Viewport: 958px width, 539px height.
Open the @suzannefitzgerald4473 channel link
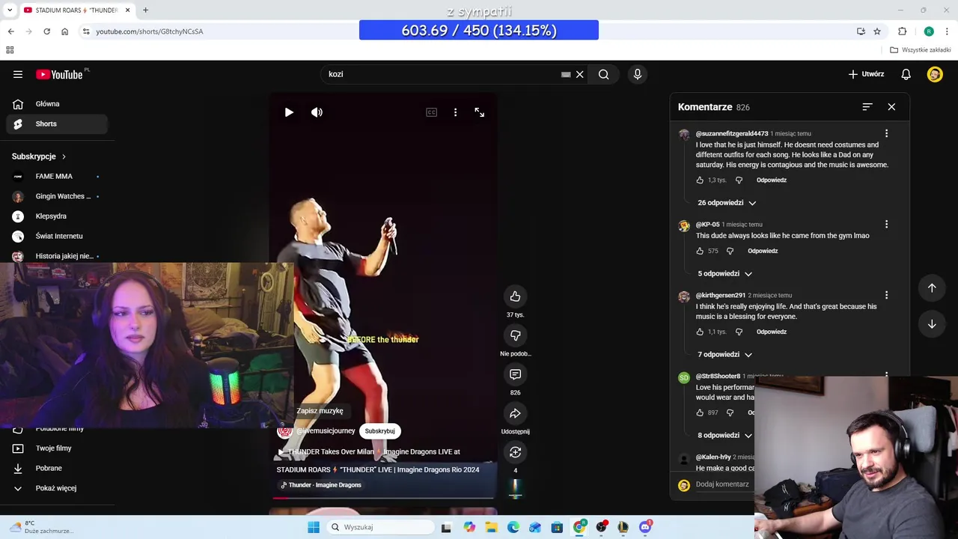732,134
